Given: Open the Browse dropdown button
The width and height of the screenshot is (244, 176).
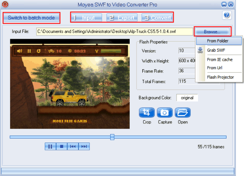Looking at the screenshot, I should [x=212, y=32].
